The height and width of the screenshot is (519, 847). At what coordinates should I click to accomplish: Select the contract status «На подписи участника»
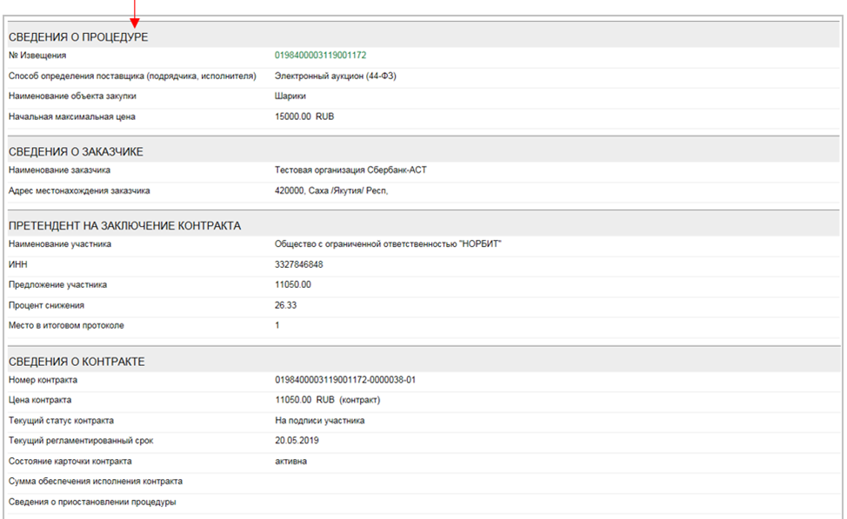click(x=319, y=421)
